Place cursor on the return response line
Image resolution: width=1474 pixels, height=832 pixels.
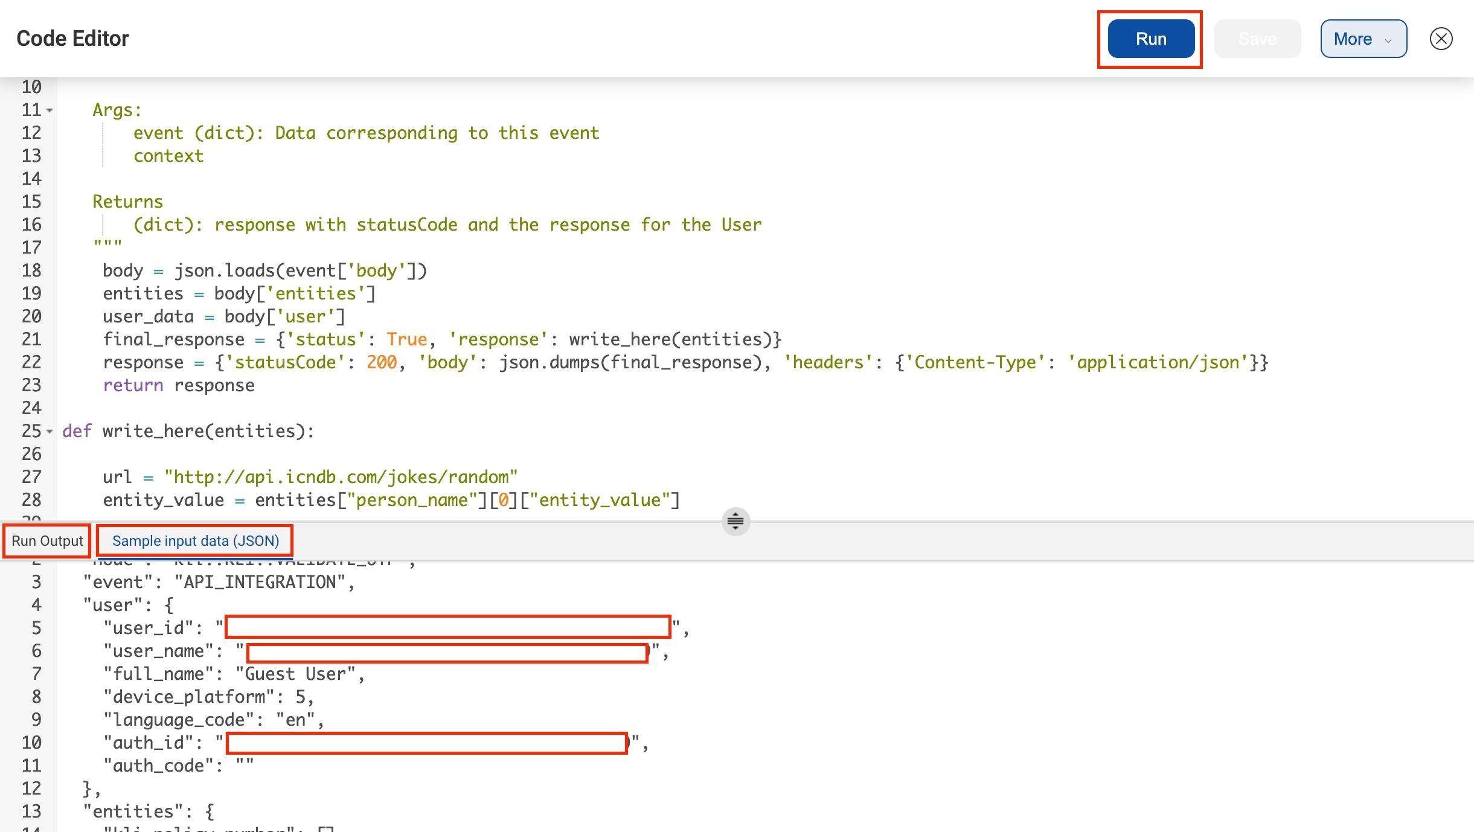coord(179,385)
